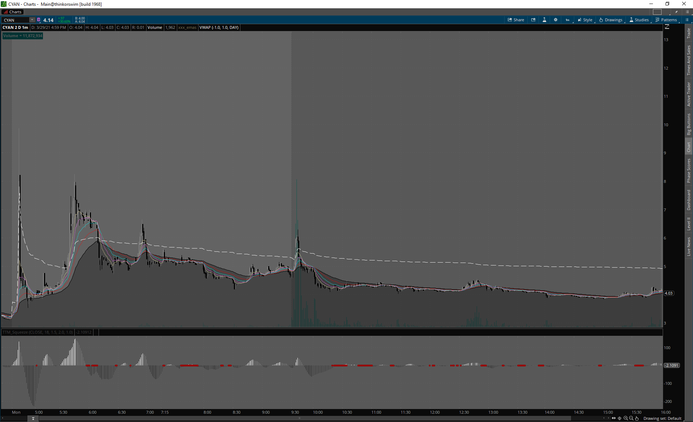Expand the CYAN symbol dropdown arrow
This screenshot has height=422, width=693.
click(32, 20)
